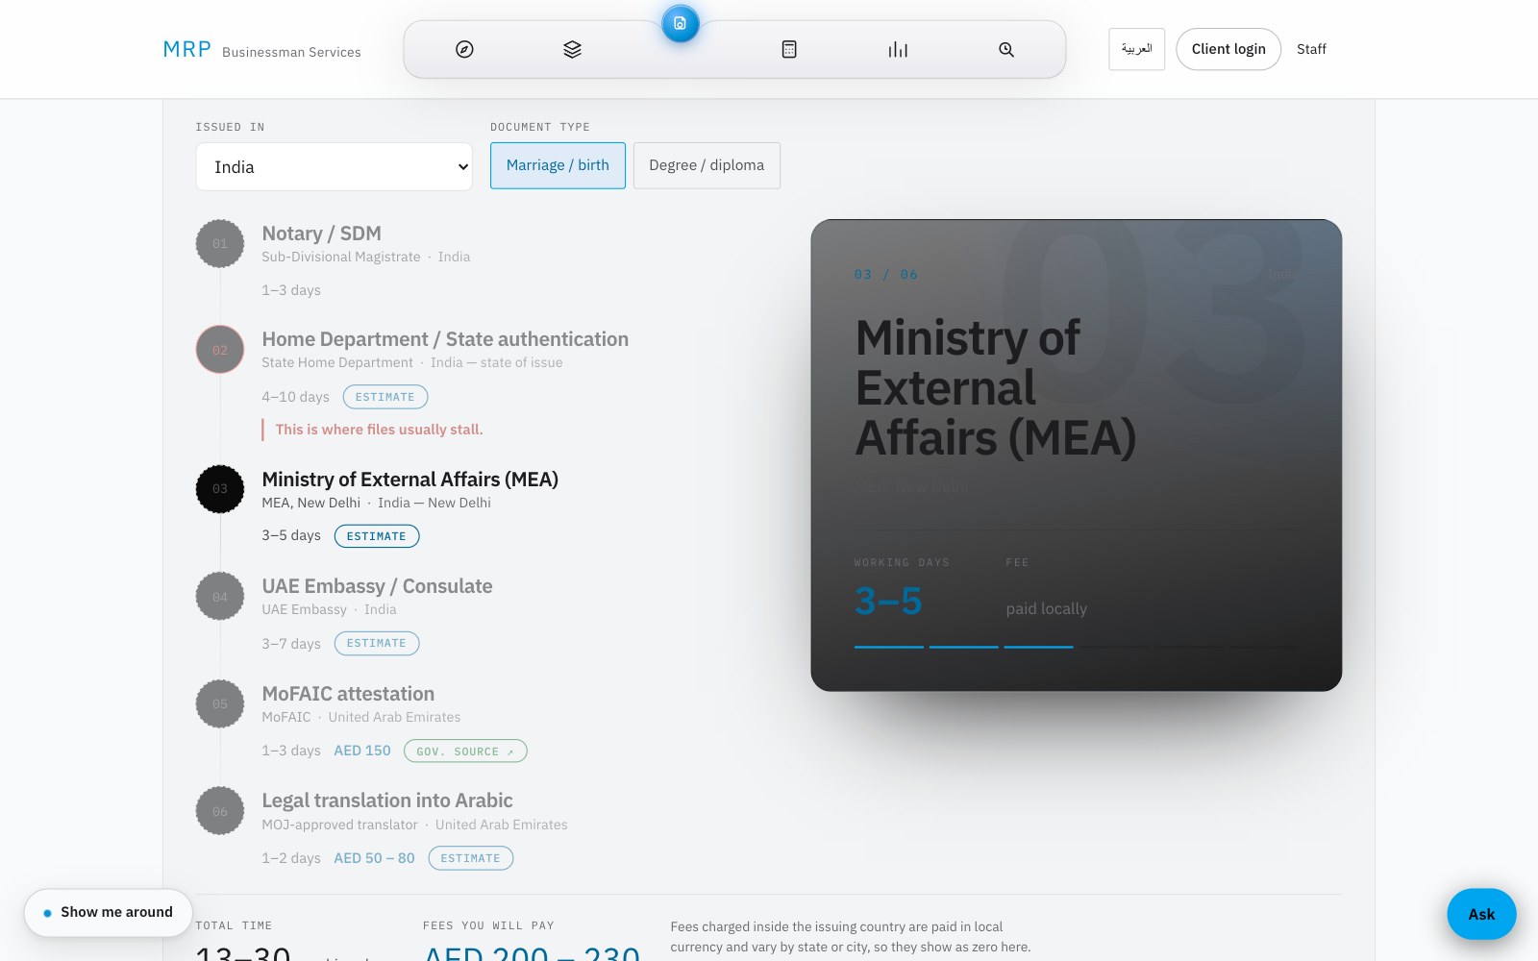1538x961 pixels.
Task: Click the black step 03 circle marker
Action: [x=220, y=489]
